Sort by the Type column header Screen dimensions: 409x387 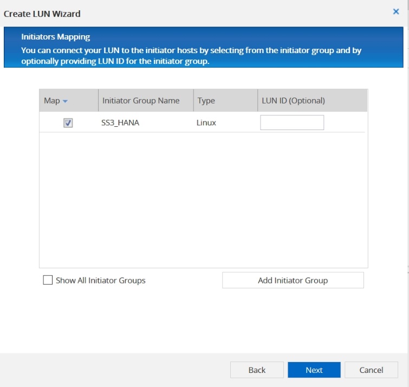click(206, 101)
